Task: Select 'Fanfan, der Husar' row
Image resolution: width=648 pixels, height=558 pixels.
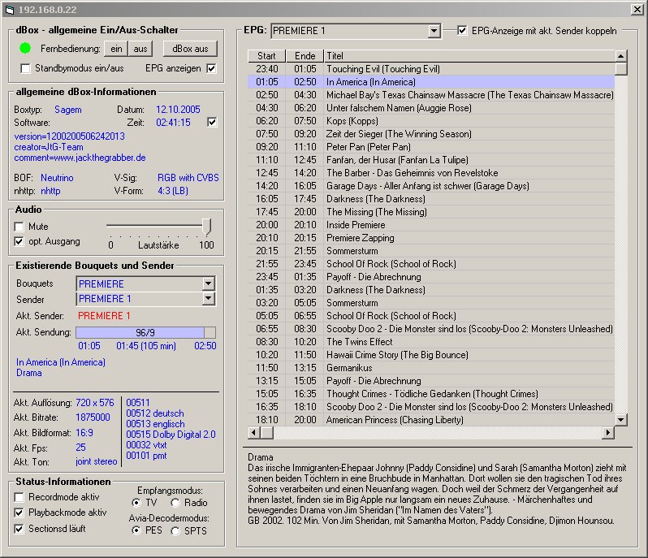Action: pyautogui.click(x=430, y=160)
